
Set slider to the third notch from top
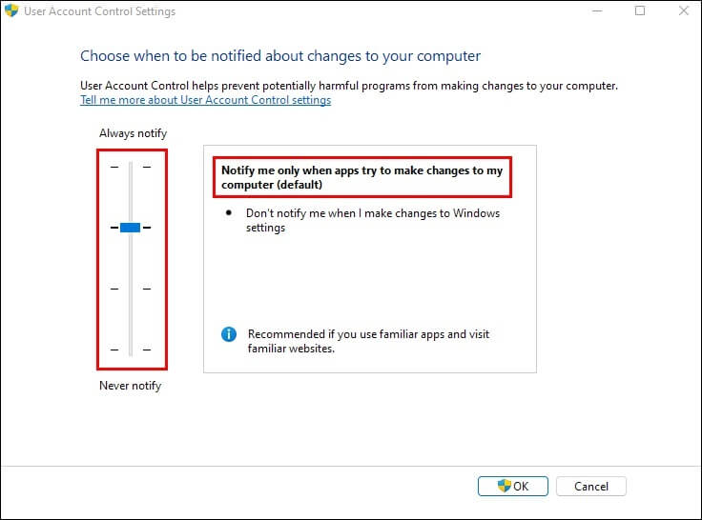tap(131, 289)
